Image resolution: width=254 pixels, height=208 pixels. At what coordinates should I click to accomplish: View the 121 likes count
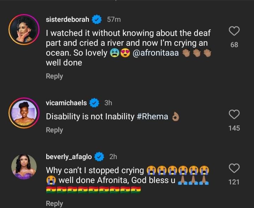(234, 182)
